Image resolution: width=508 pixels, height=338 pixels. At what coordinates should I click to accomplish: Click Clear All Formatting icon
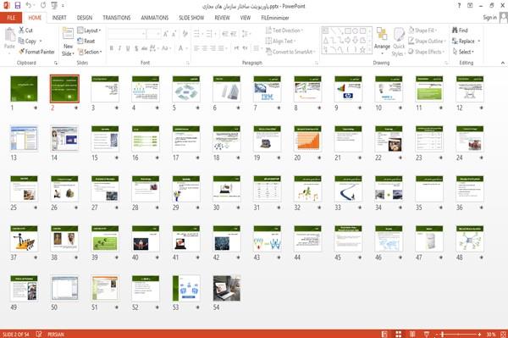[185, 34]
